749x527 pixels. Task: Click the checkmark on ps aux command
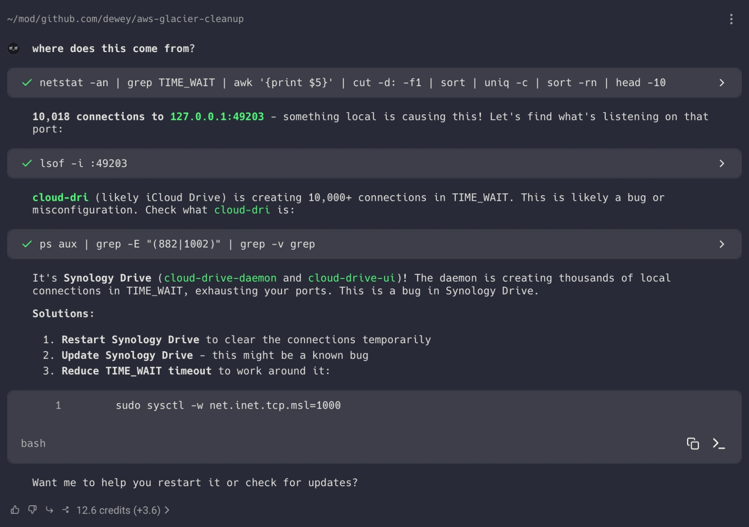coord(27,244)
